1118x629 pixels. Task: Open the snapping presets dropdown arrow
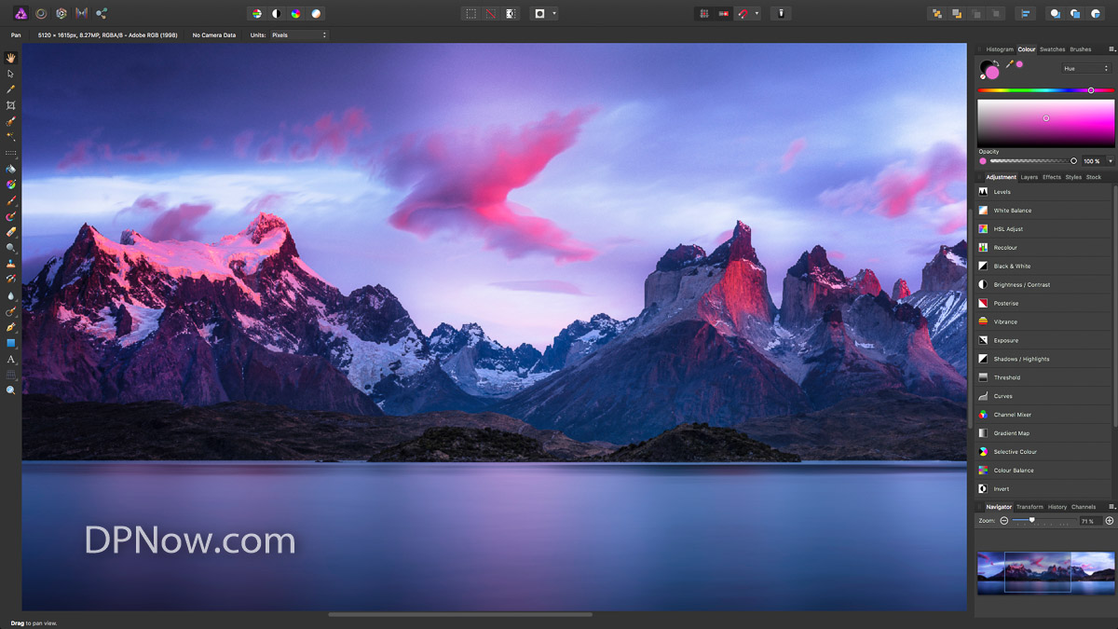(x=757, y=13)
